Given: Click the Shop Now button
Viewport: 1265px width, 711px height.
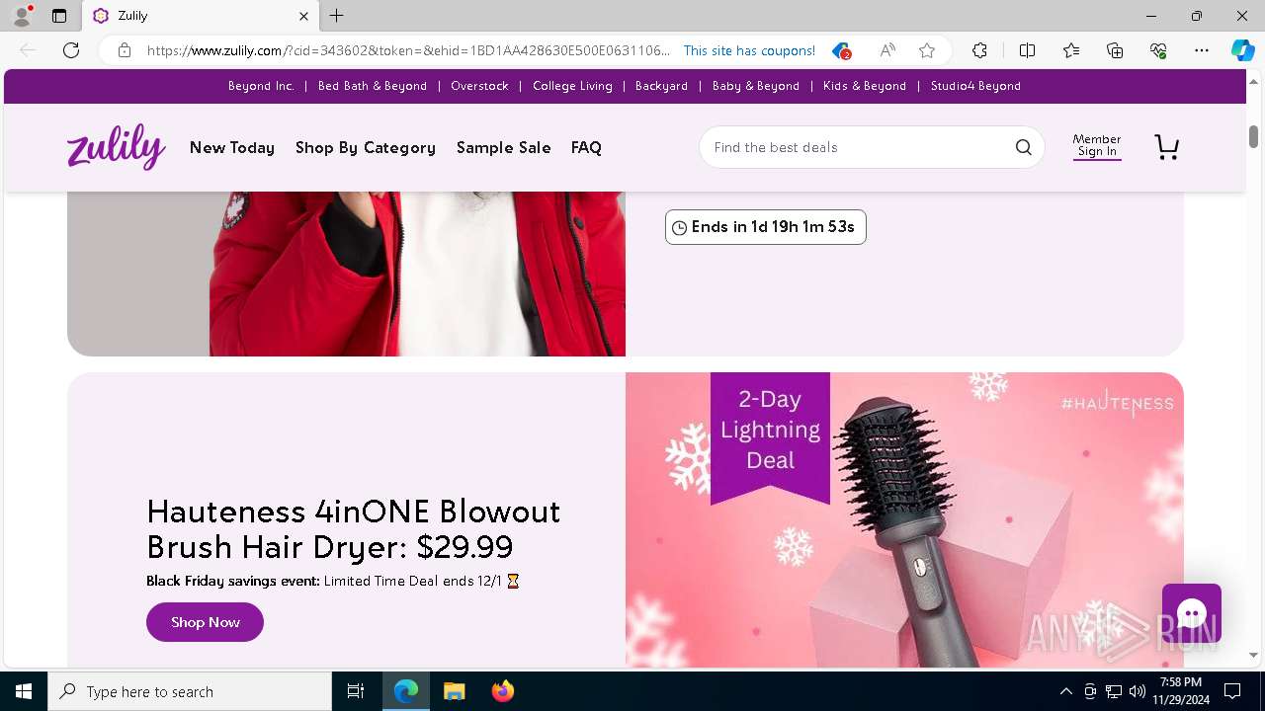Looking at the screenshot, I should click(x=205, y=622).
